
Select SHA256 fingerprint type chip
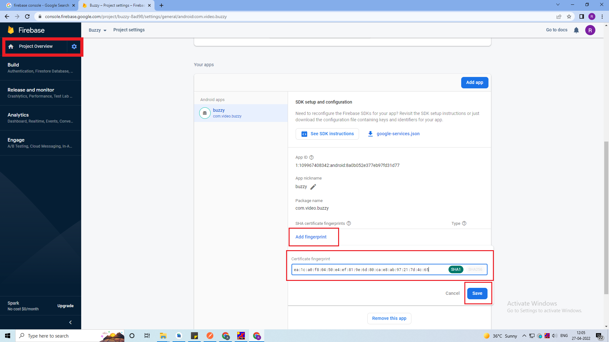(x=475, y=269)
